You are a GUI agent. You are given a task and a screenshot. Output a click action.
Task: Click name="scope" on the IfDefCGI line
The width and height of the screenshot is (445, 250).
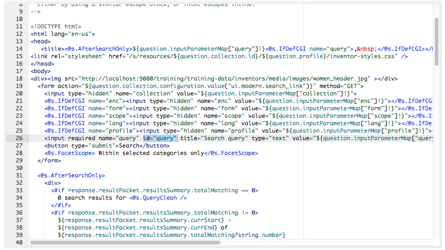pos(109,116)
